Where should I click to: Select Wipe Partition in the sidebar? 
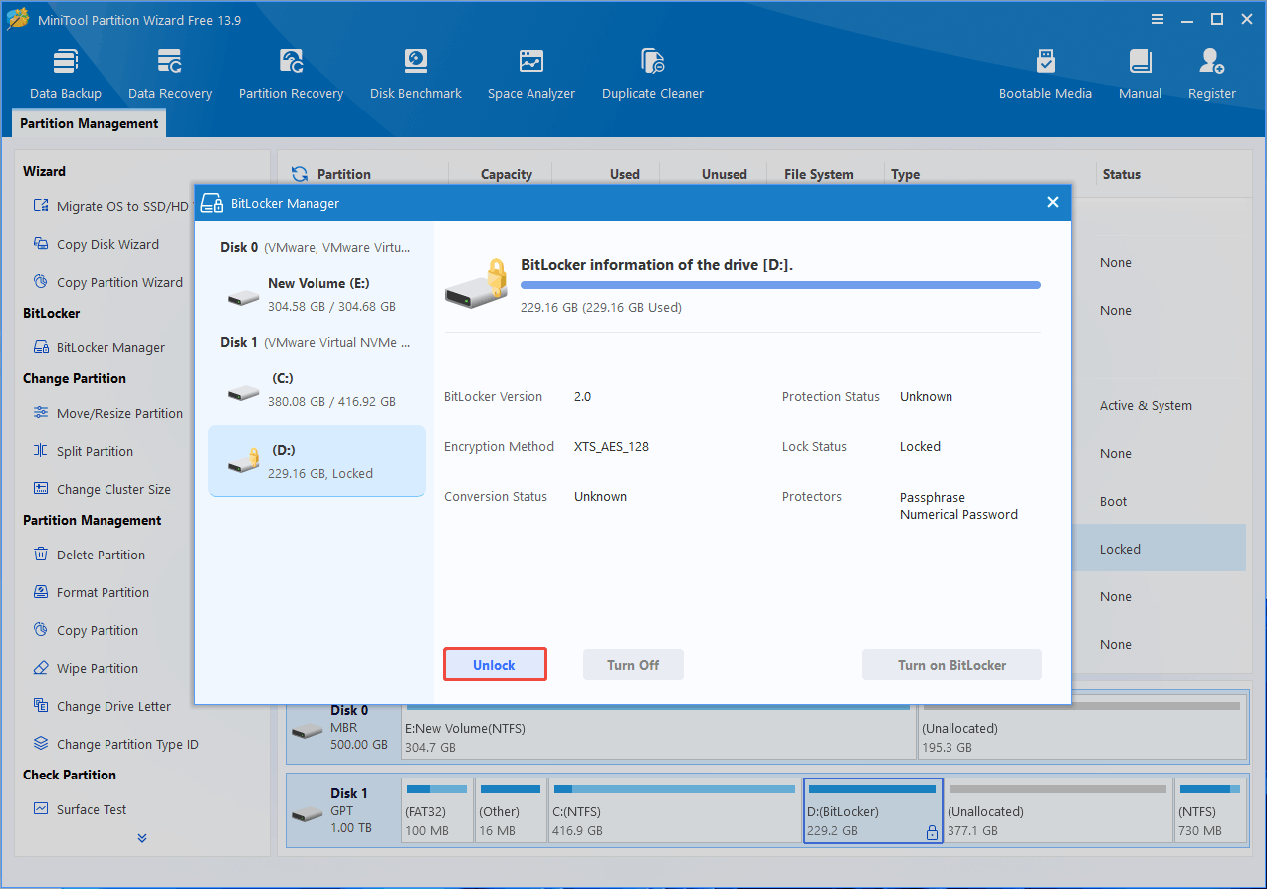click(x=85, y=668)
